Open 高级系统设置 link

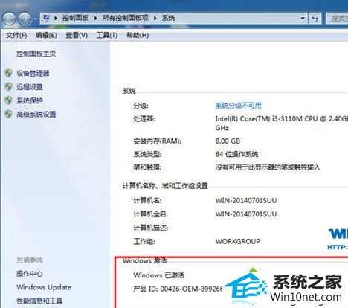(x=36, y=115)
